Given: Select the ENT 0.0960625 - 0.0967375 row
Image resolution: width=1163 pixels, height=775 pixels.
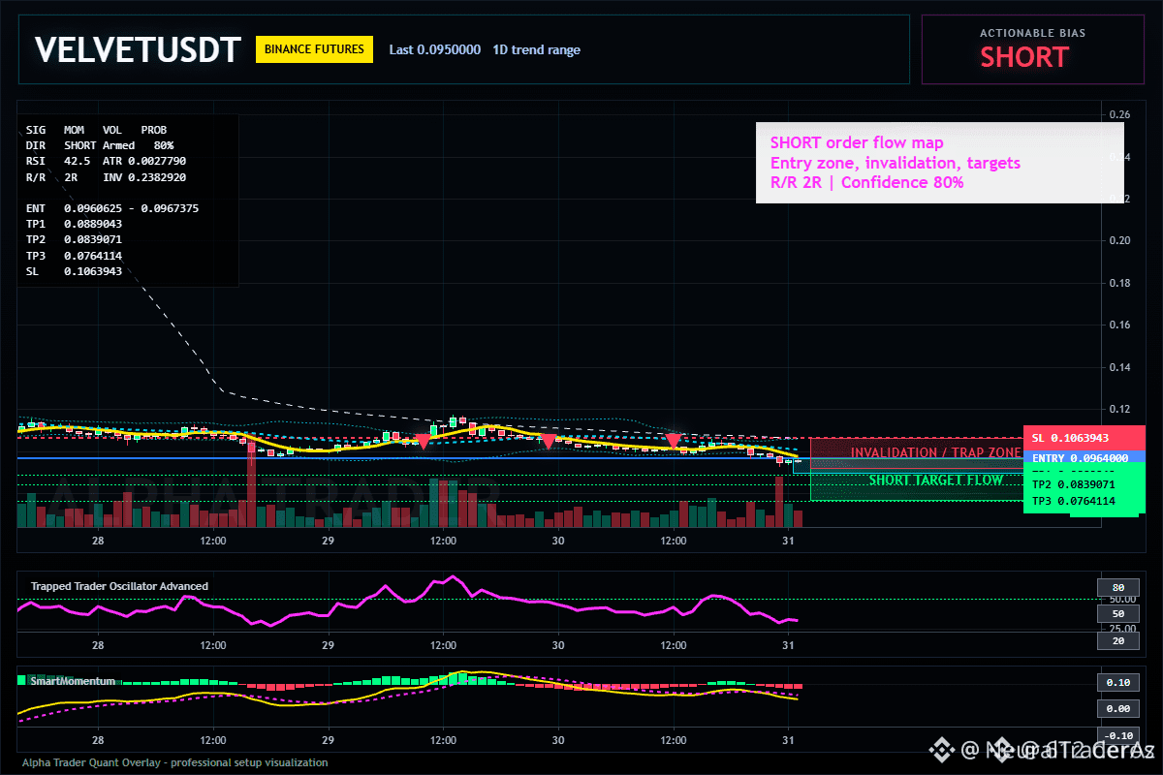Looking at the screenshot, I should coord(112,208).
